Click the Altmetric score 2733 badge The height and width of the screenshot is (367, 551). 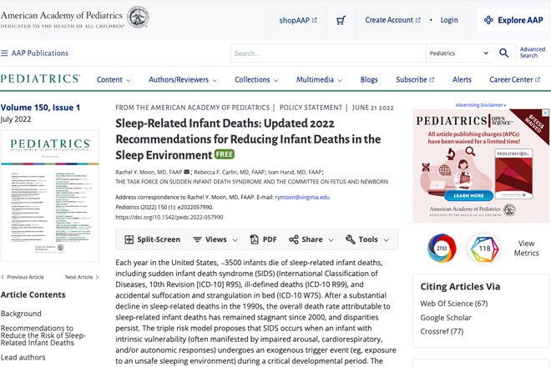click(x=442, y=249)
